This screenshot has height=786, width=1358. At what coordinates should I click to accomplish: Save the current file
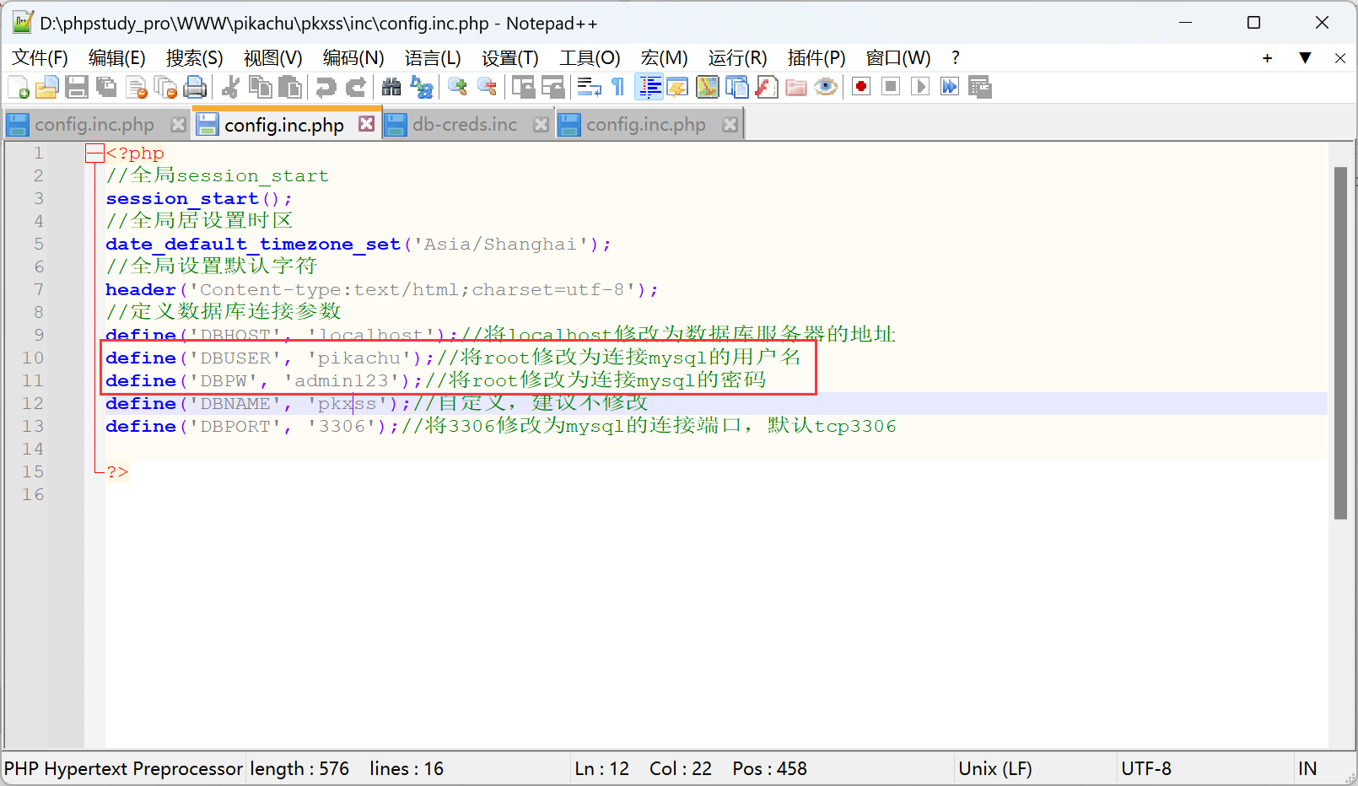[x=77, y=87]
